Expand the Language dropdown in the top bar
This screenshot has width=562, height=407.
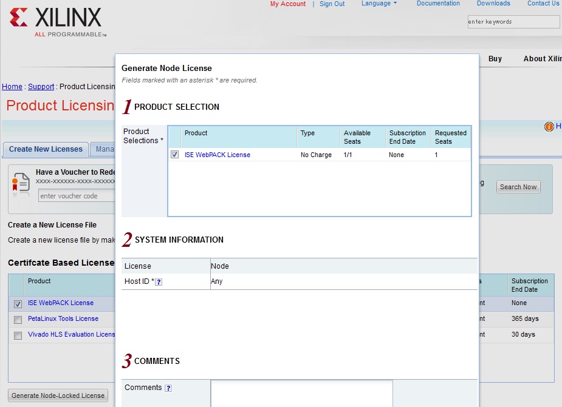[x=379, y=4]
